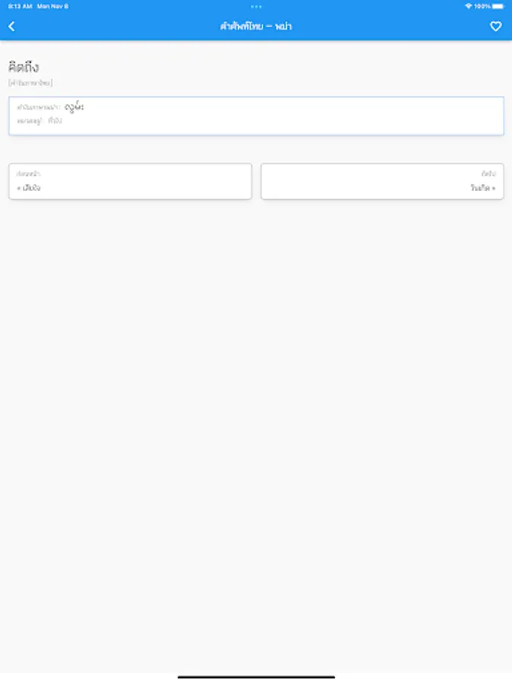Tap the Mon Nov 8 date
The image size is (512, 682).
[x=53, y=6]
